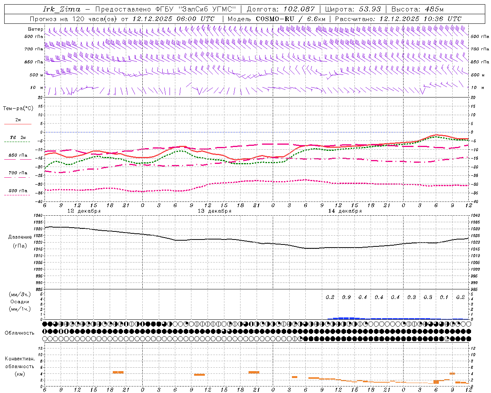
Task: Click the "Осадки" precipitation label
Action: point(20,302)
